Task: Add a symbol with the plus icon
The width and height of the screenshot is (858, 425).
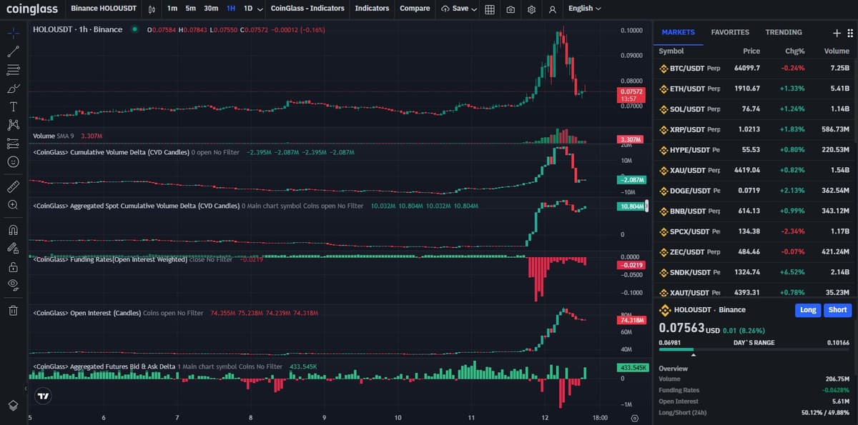Action: click(837, 33)
